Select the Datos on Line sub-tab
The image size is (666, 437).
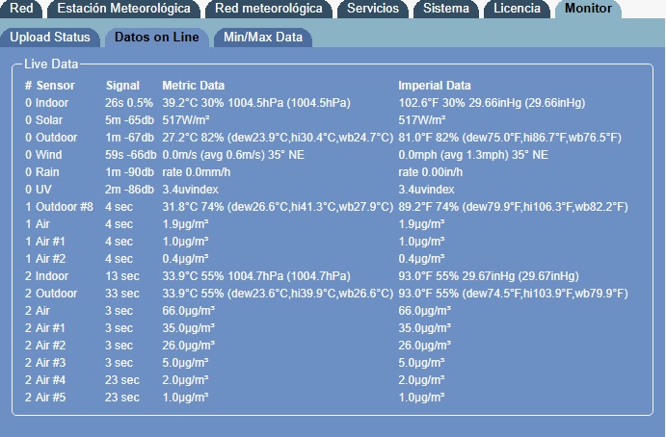[x=156, y=38]
